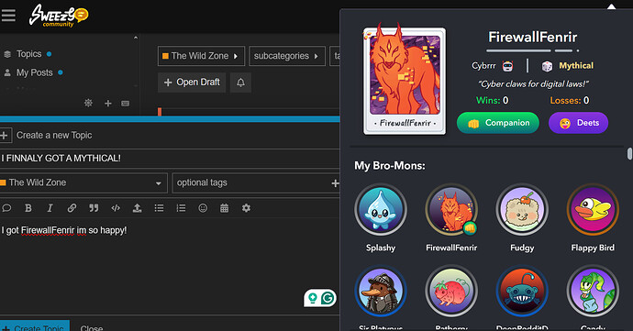Toggle bold formatting in the editor
This screenshot has height=331, width=633.
tap(28, 208)
